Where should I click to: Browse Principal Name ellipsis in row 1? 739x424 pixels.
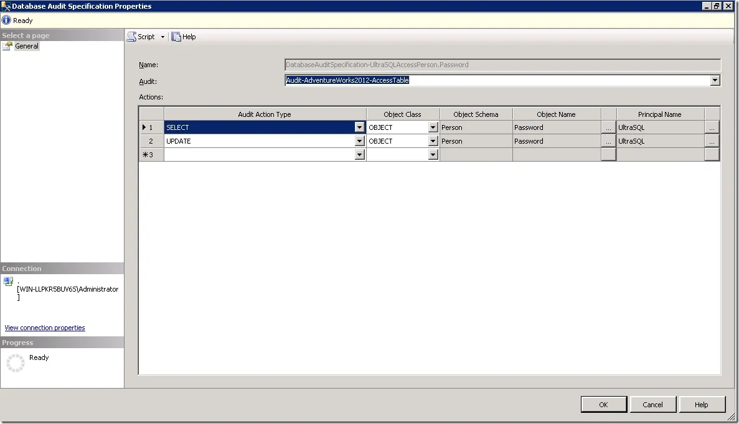(712, 127)
